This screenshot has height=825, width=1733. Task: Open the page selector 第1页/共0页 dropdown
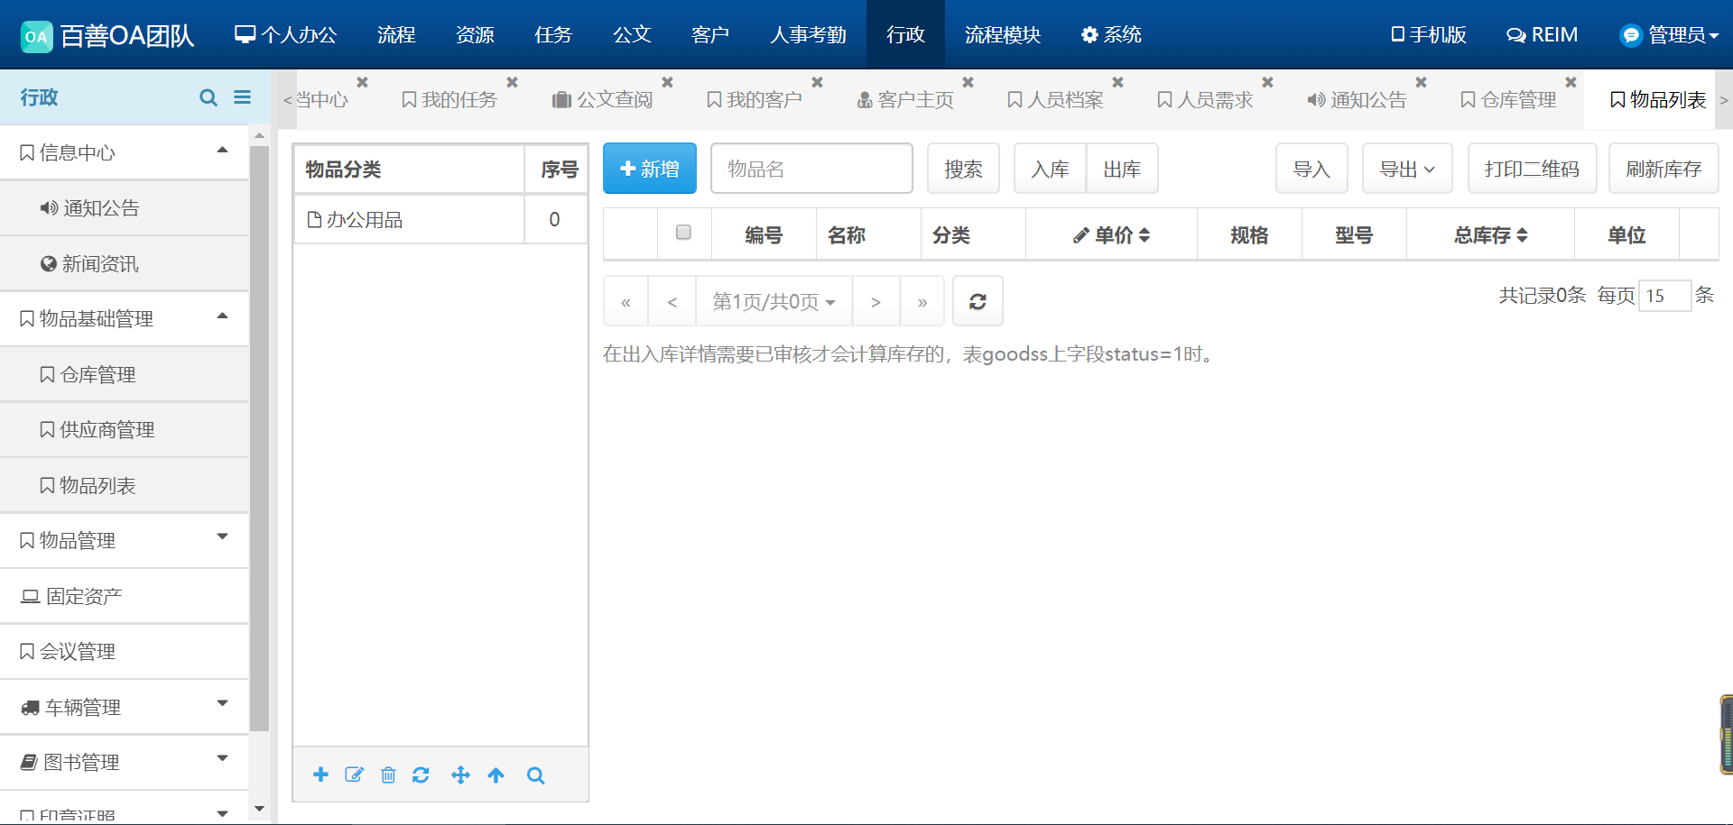pyautogui.click(x=774, y=301)
